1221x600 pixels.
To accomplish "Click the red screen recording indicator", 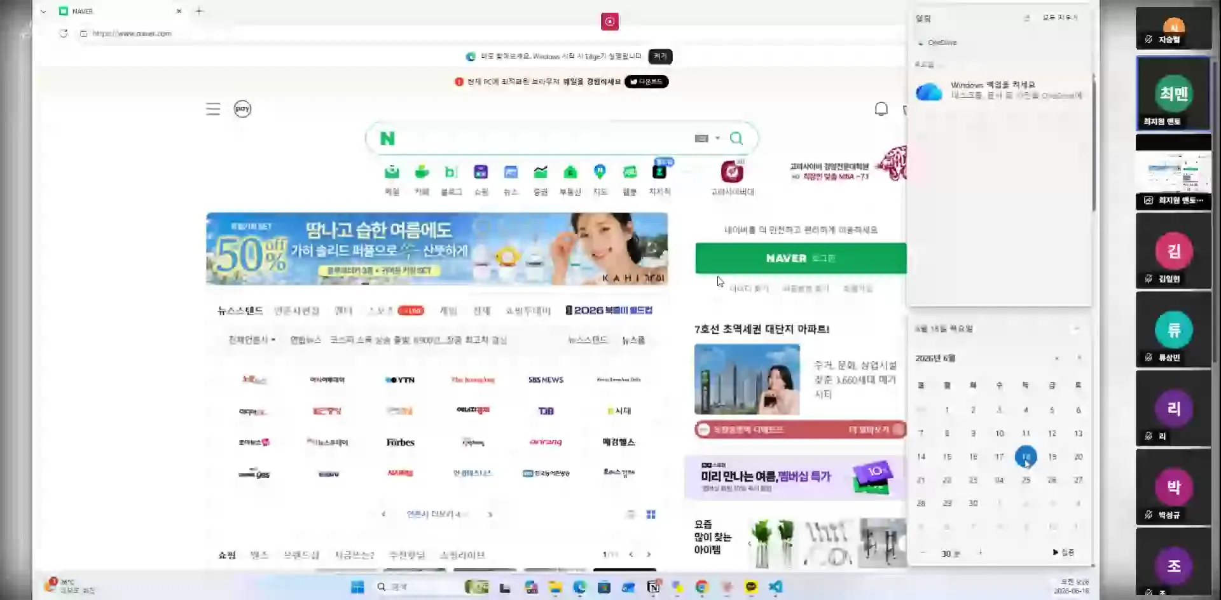I will tap(610, 22).
